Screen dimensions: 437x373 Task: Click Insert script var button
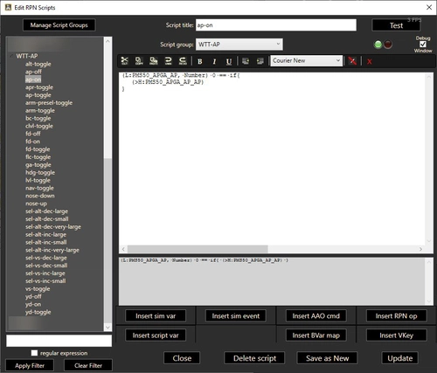click(x=156, y=335)
